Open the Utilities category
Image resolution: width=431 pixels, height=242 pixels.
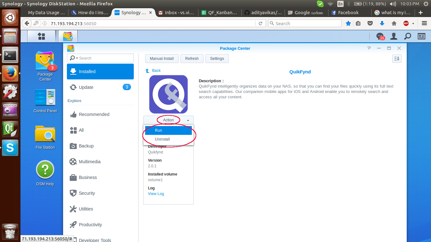[x=100, y=209]
